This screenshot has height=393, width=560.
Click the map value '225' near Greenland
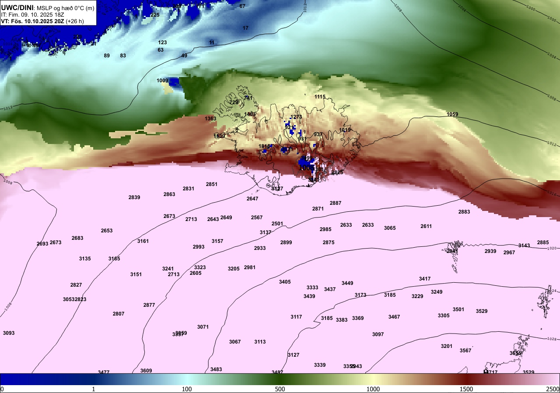click(x=155, y=15)
